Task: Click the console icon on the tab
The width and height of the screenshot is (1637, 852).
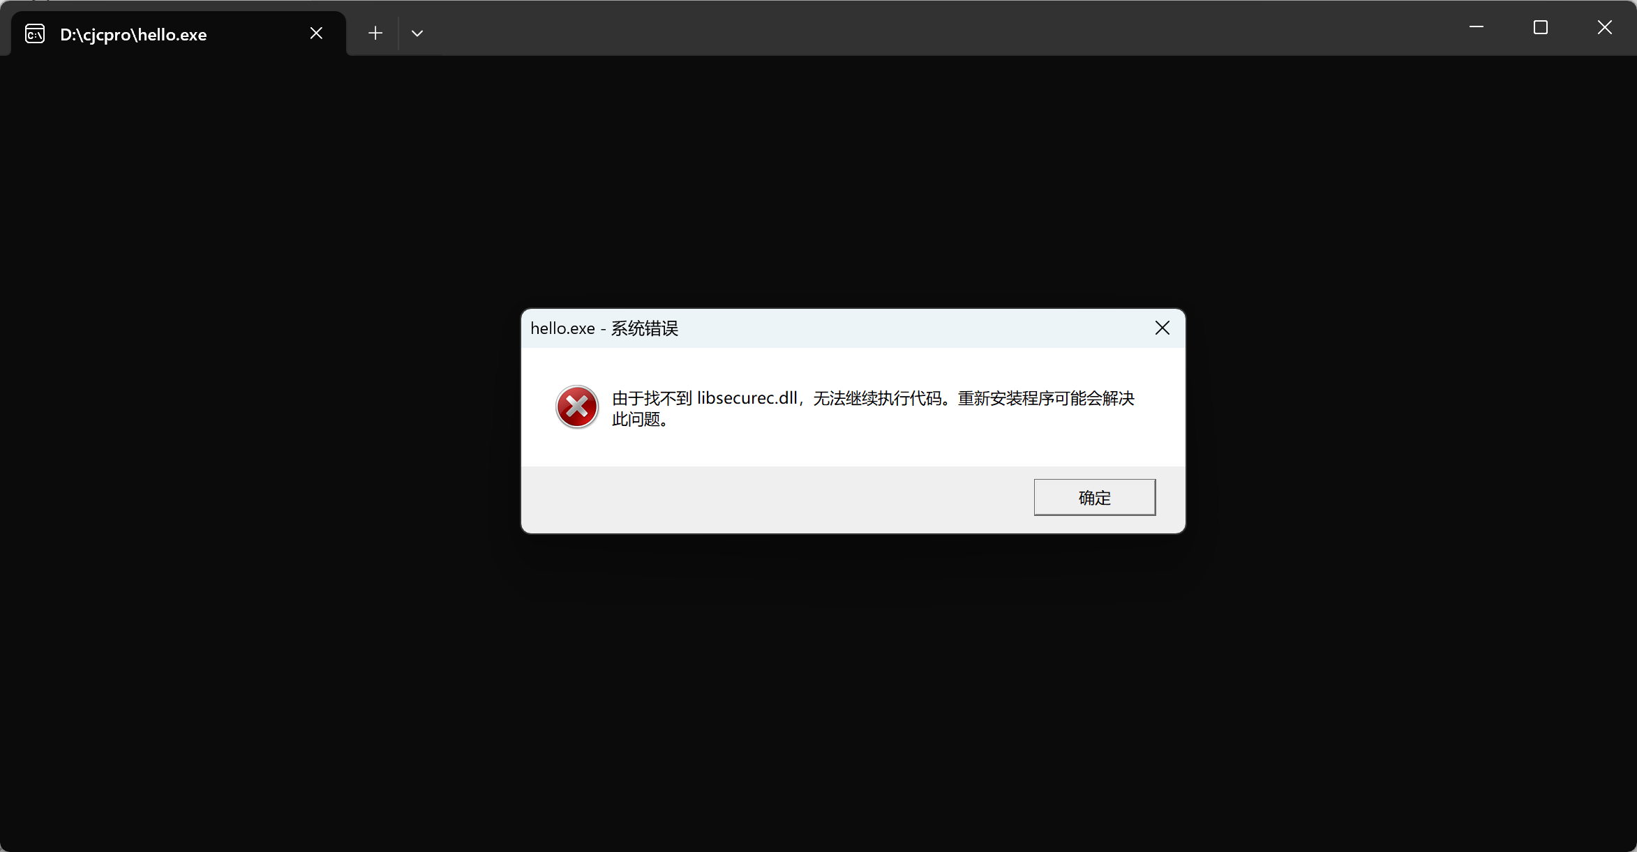Action: [x=35, y=33]
